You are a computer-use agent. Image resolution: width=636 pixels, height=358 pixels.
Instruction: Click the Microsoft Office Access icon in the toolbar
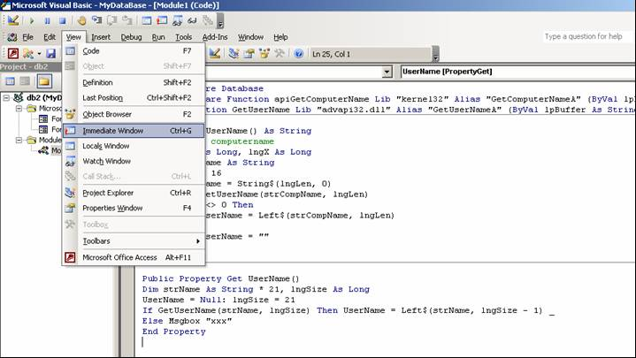click(12, 54)
